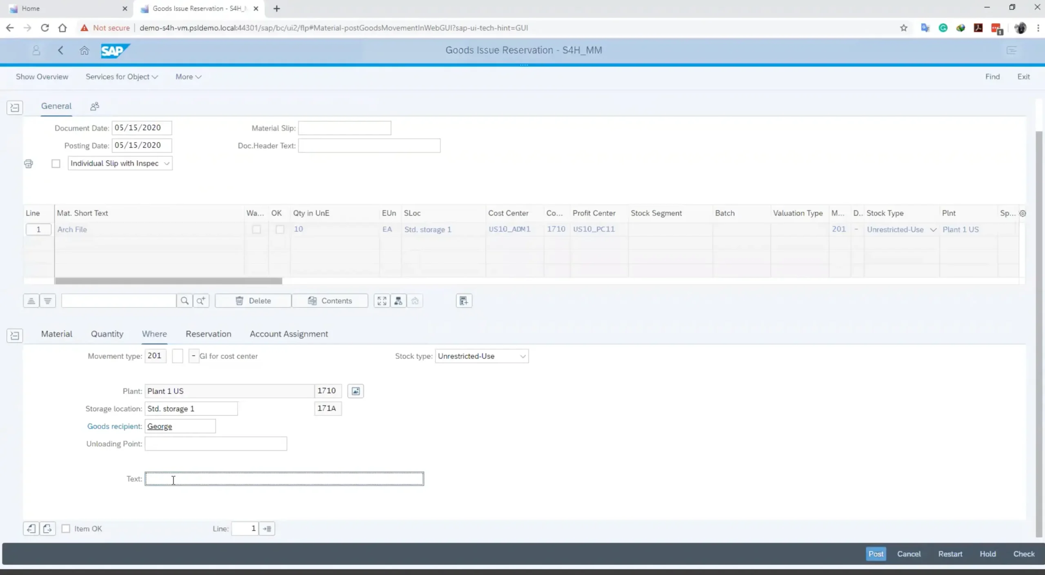1045x575 pixels.
Task: Open table column settings gear icon
Action: 1023,213
